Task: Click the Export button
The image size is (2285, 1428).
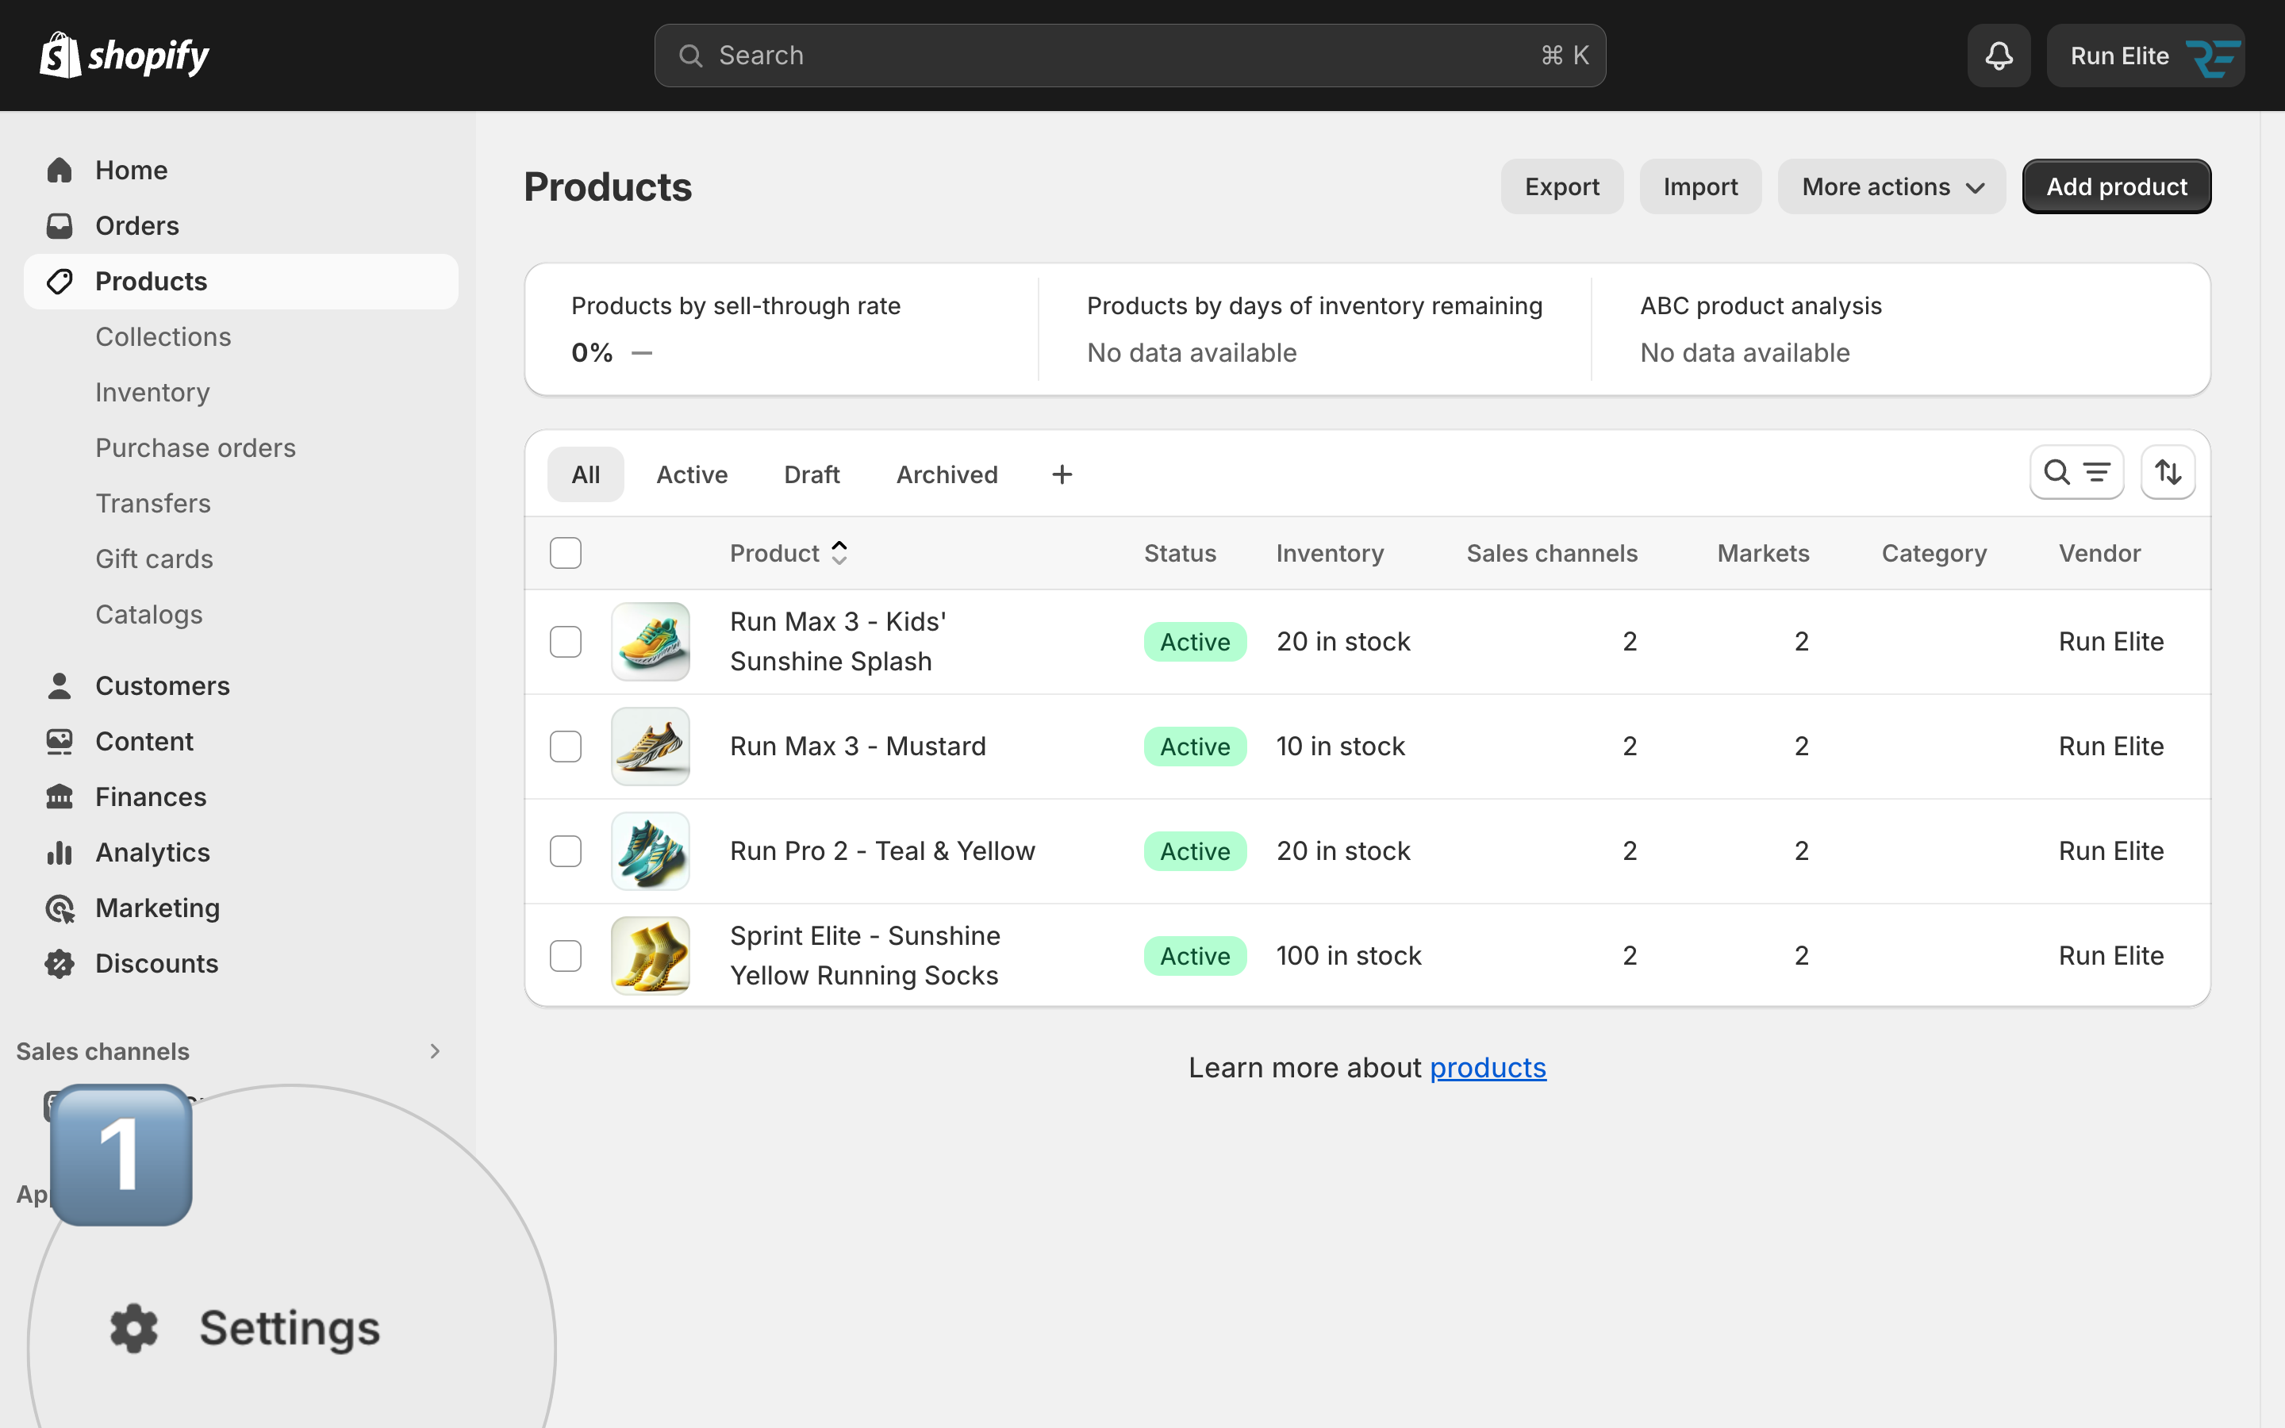Action: pyautogui.click(x=1561, y=187)
